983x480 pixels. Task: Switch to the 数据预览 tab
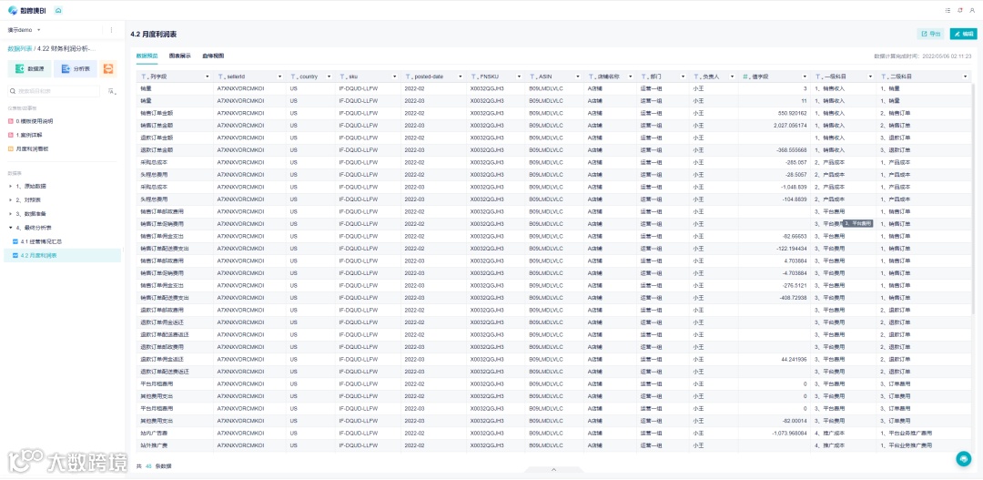pyautogui.click(x=147, y=56)
